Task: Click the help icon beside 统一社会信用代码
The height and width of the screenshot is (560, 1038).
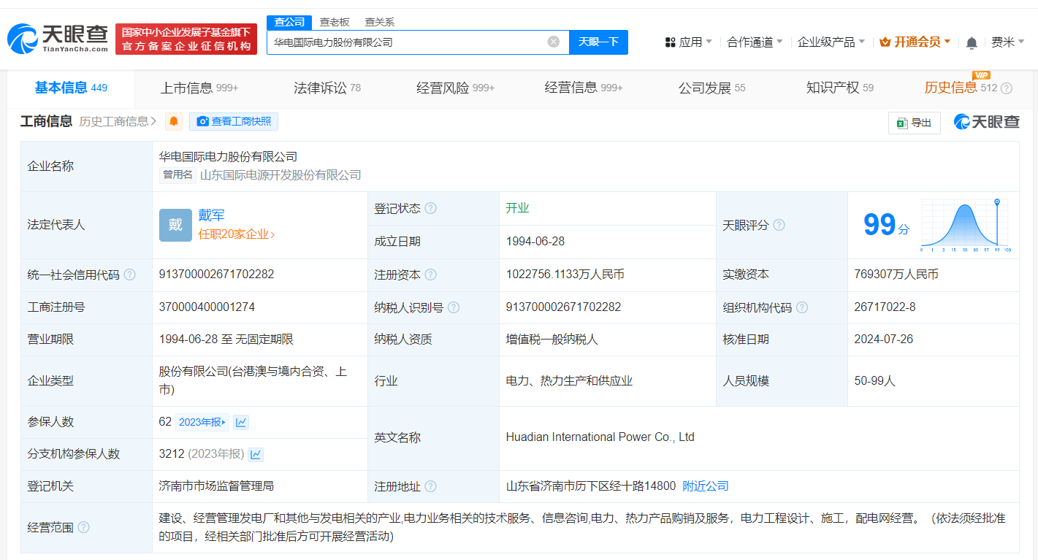Action: pyautogui.click(x=130, y=275)
